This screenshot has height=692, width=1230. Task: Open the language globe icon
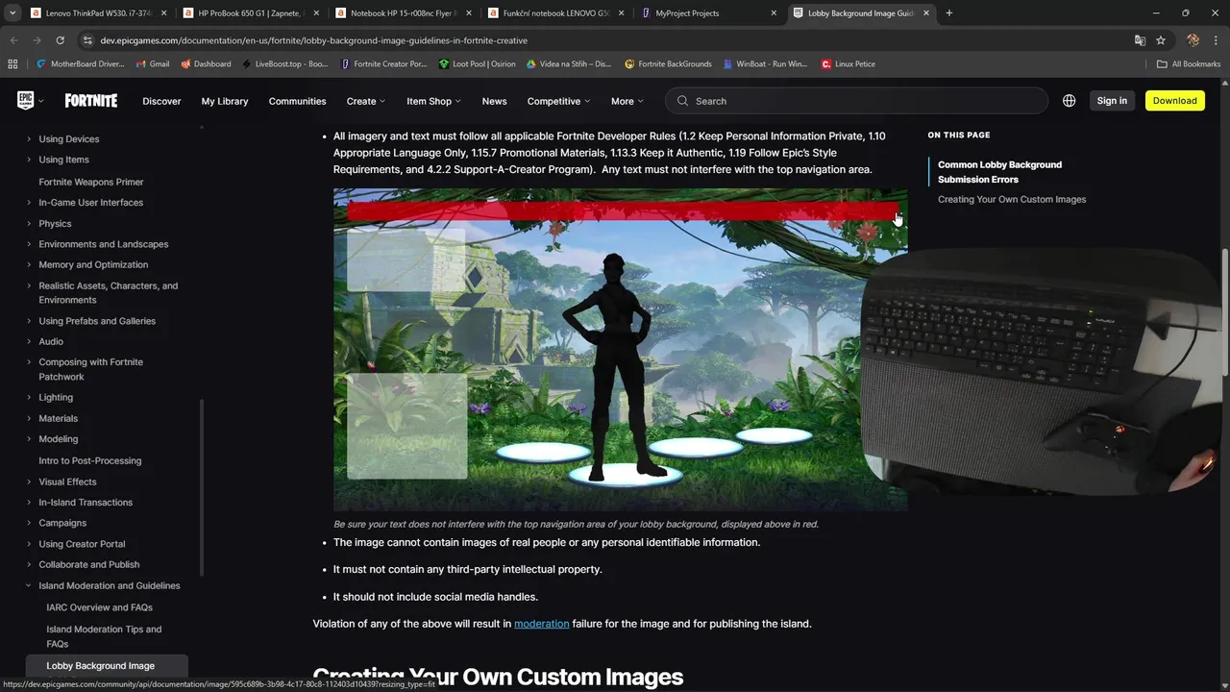tap(1069, 101)
